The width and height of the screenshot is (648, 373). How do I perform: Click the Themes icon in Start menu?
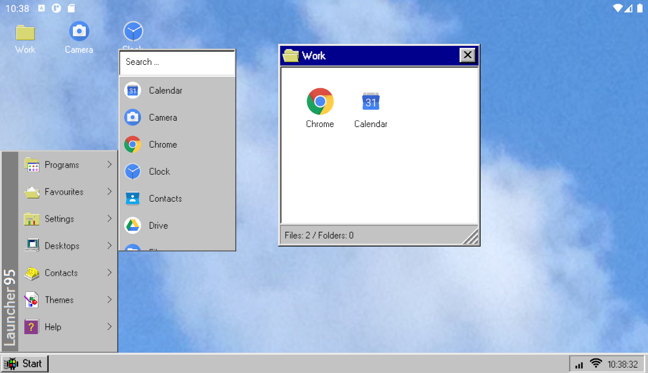(x=32, y=300)
